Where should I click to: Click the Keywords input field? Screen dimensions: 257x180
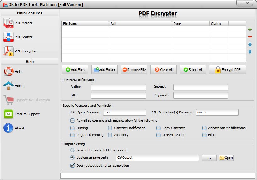[x=201, y=95]
